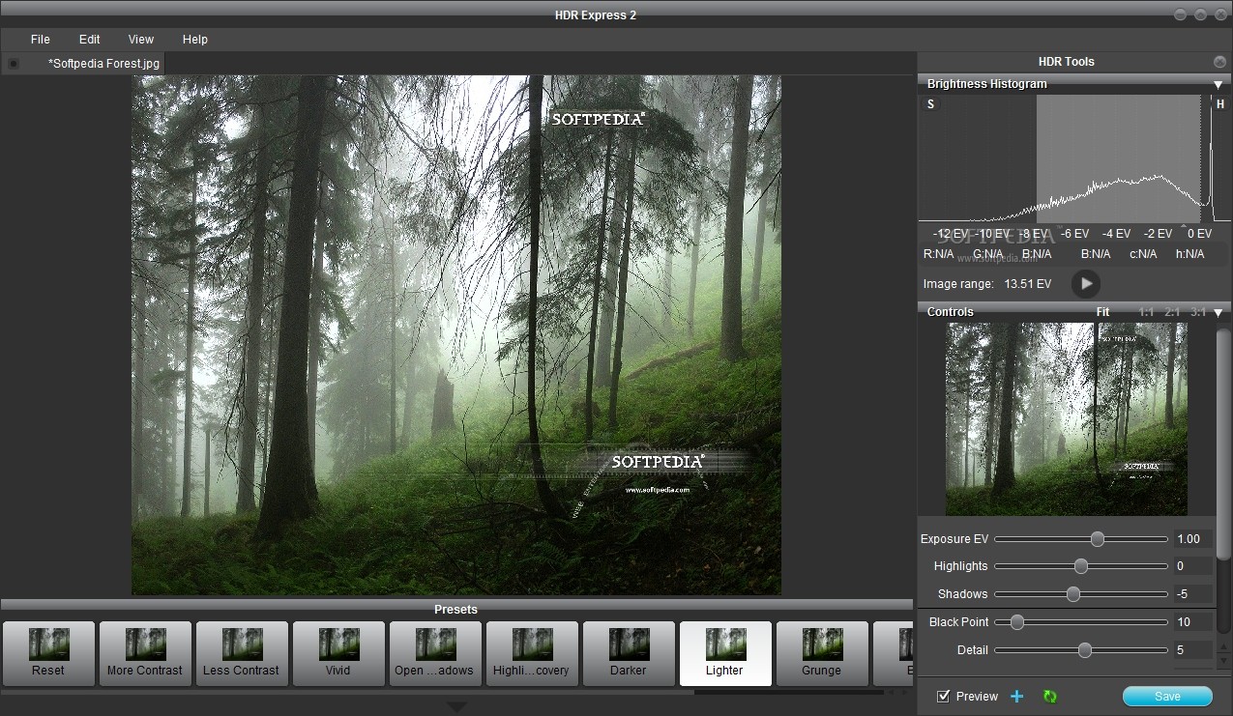The image size is (1233, 716).
Task: Open the Edit menu
Action: [x=90, y=40]
